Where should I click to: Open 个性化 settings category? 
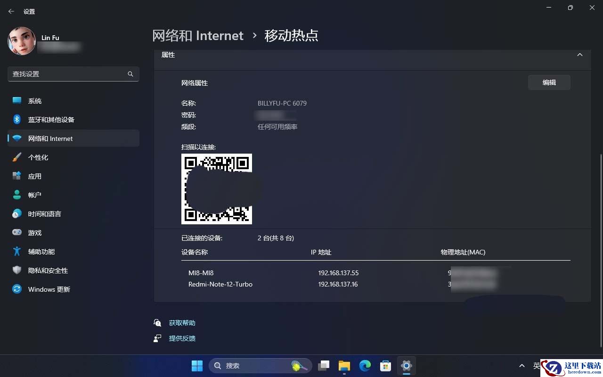click(73, 157)
